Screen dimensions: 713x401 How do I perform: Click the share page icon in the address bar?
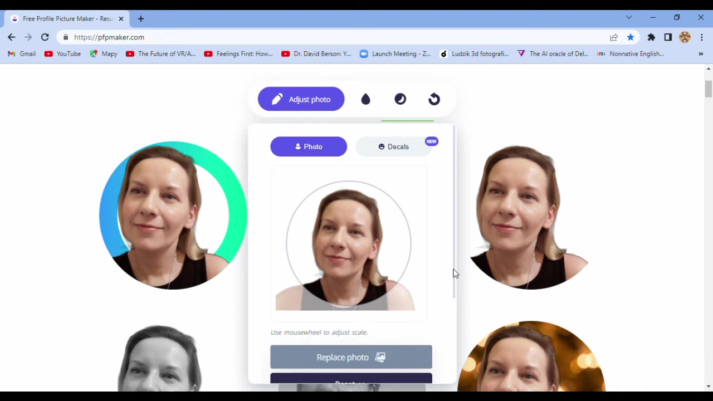pyautogui.click(x=614, y=37)
